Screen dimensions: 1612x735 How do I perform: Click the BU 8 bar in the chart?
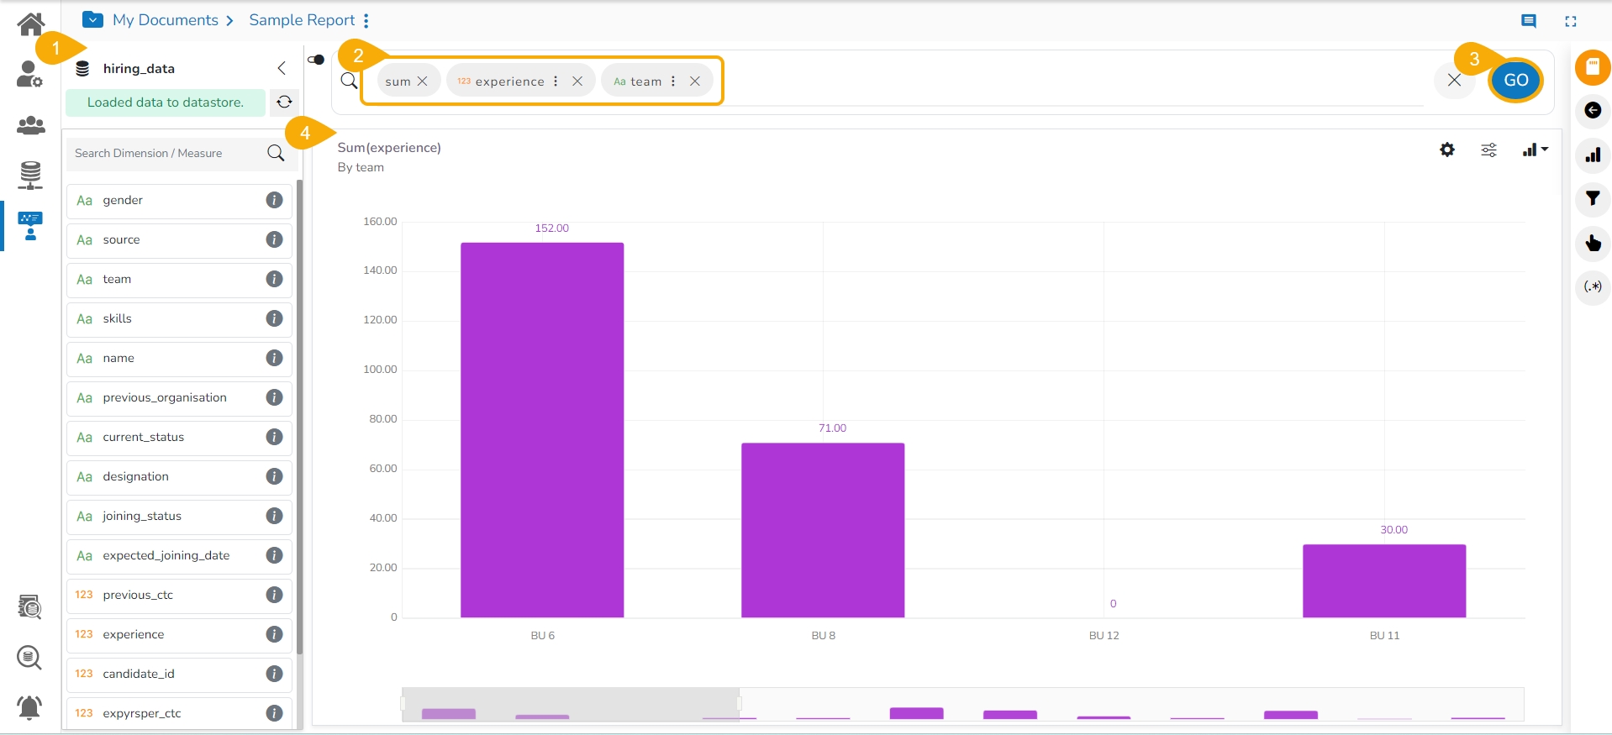(823, 530)
